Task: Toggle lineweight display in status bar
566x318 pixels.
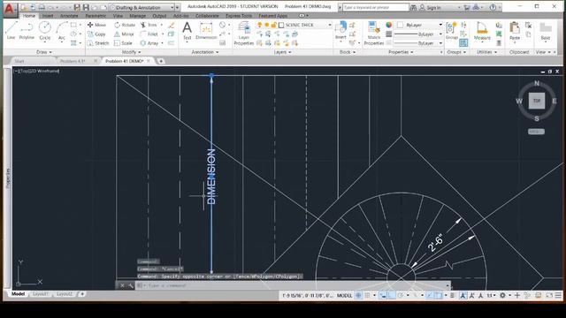Action: (x=452, y=295)
